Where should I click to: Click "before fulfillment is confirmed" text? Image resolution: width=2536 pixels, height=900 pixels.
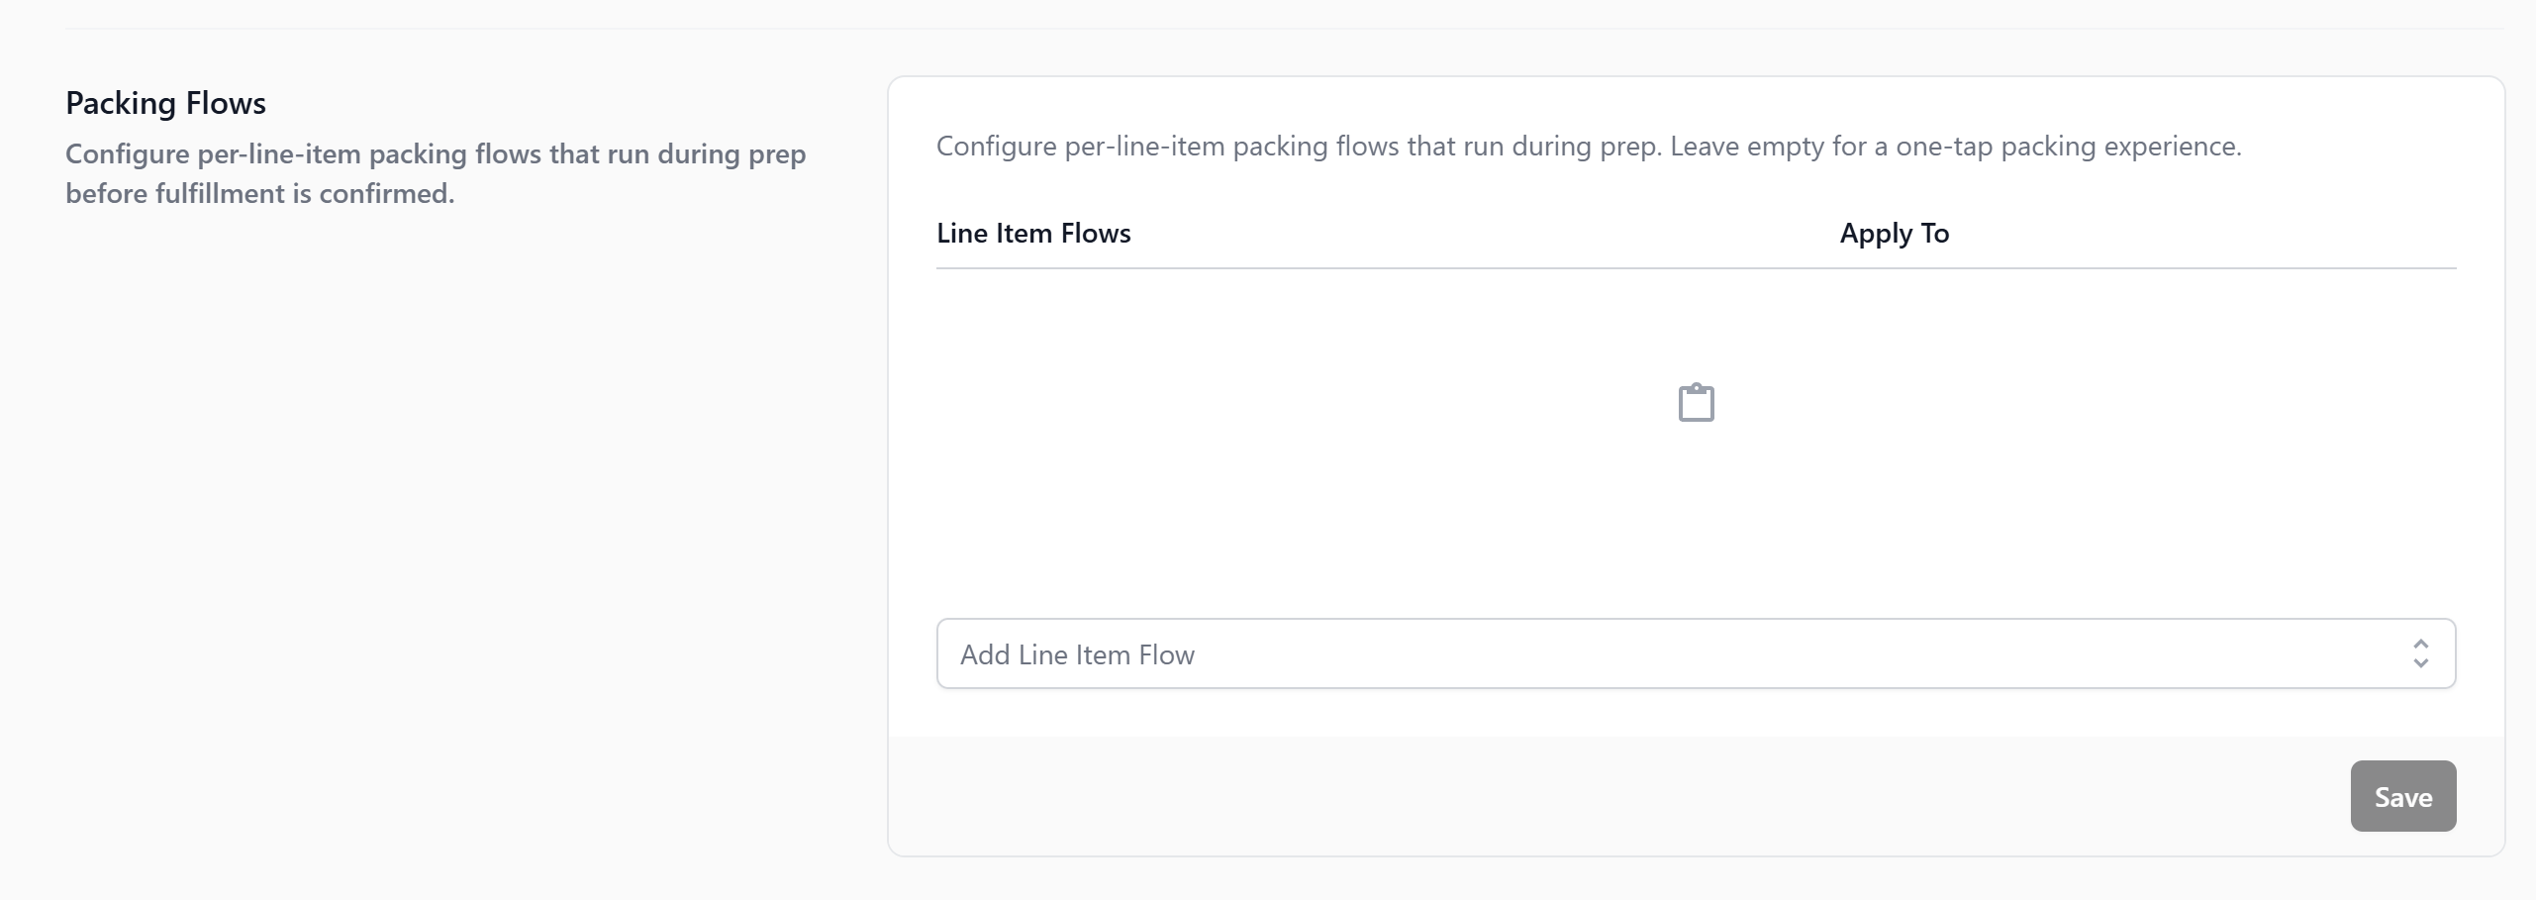(x=259, y=194)
